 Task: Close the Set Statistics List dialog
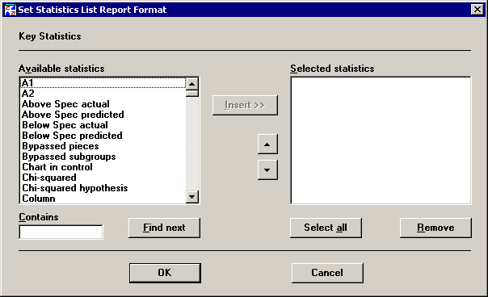pos(477,10)
